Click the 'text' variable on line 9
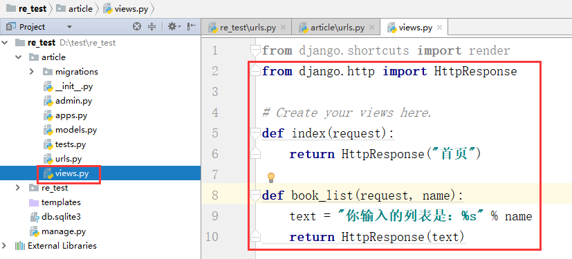The height and width of the screenshot is (259, 572). click(x=303, y=217)
